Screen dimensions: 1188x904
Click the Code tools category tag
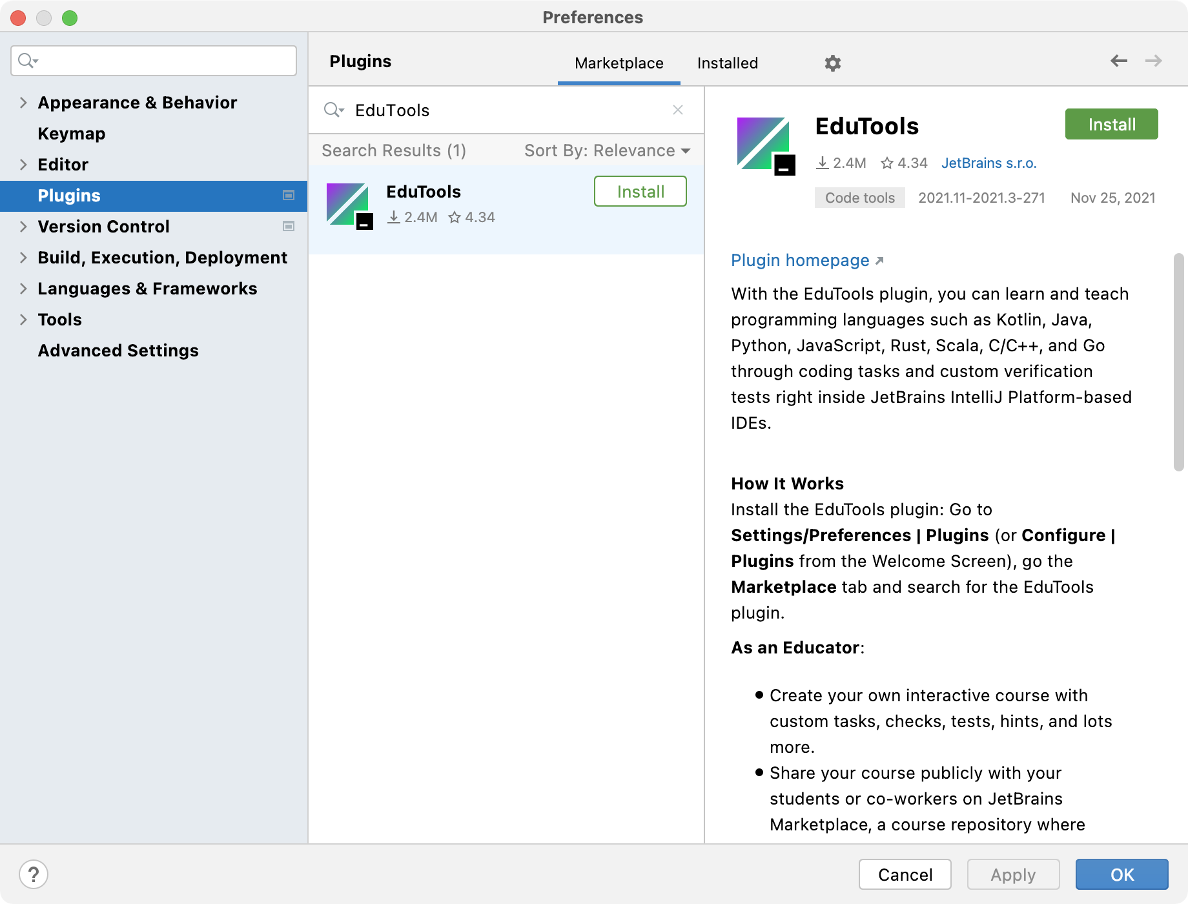click(x=860, y=198)
